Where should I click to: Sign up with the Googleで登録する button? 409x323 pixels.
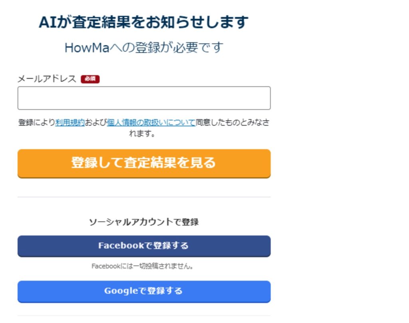click(x=144, y=292)
